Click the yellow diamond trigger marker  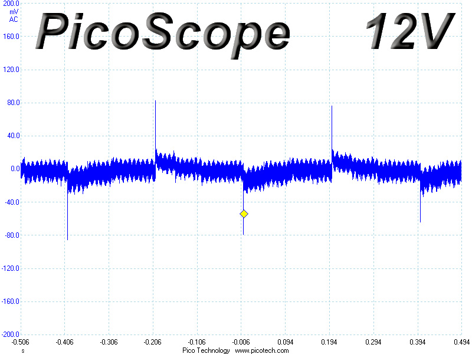point(244,214)
